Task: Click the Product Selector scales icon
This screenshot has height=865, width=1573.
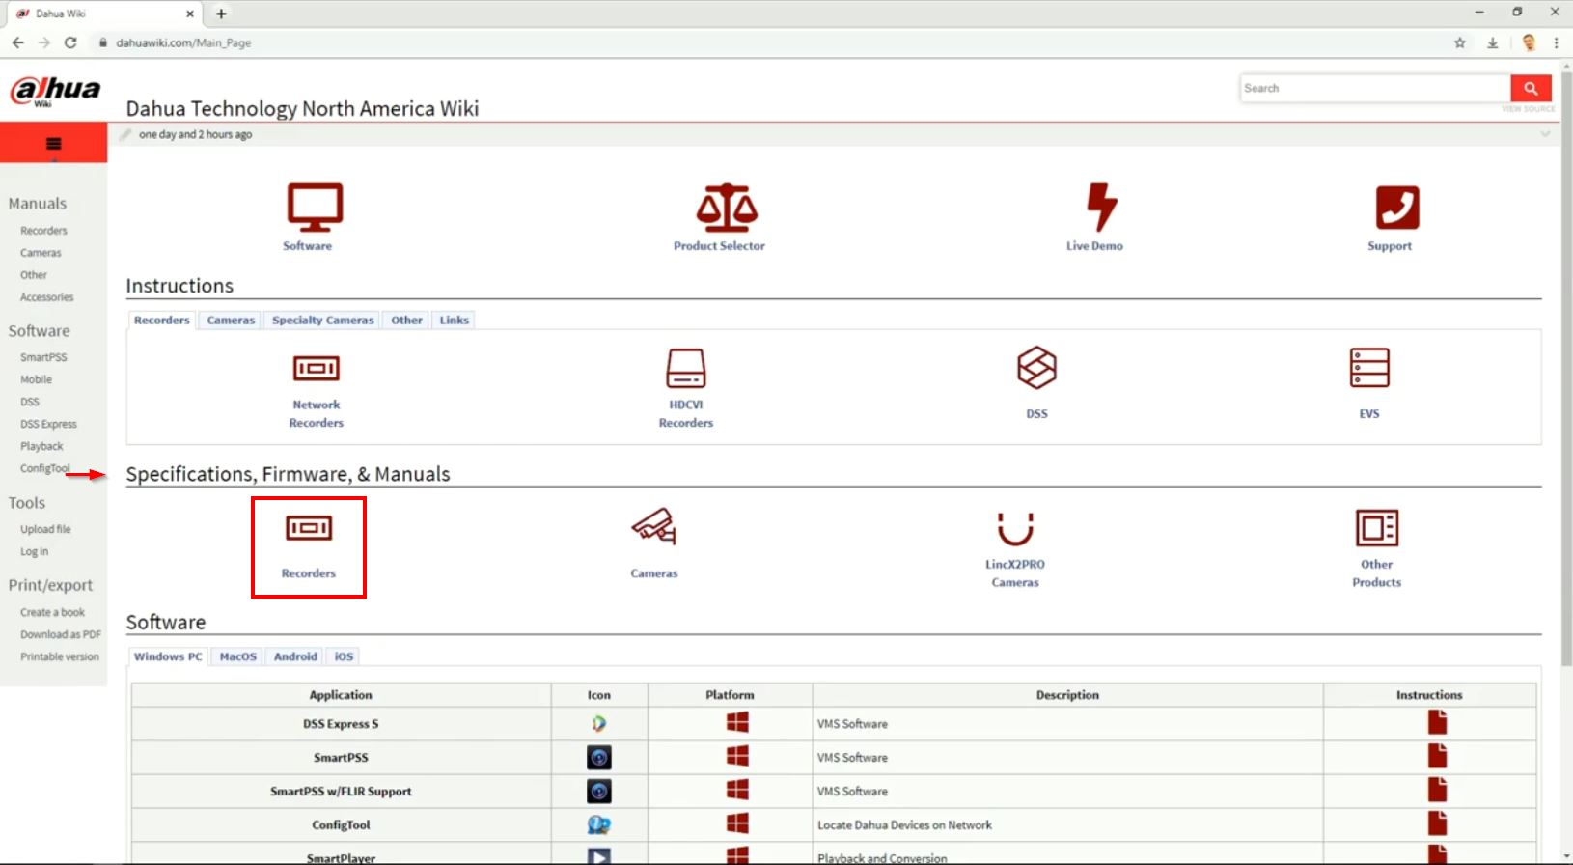Action: tap(726, 207)
